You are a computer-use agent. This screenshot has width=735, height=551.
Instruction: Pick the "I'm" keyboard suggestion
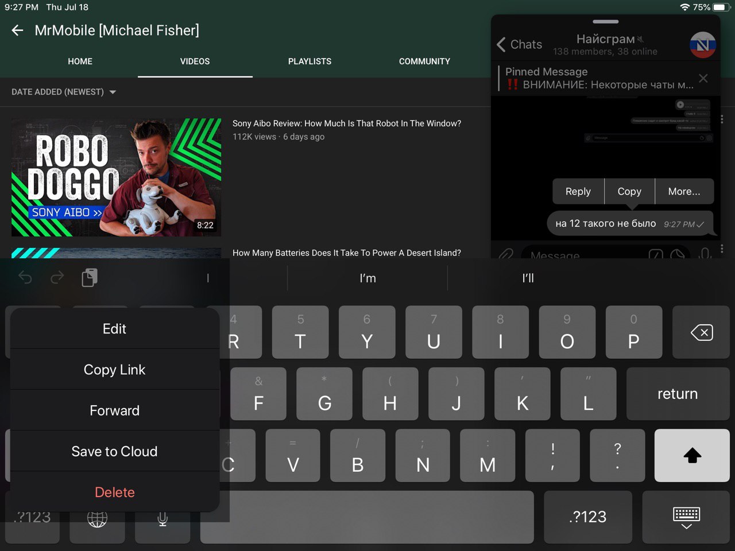click(x=367, y=278)
